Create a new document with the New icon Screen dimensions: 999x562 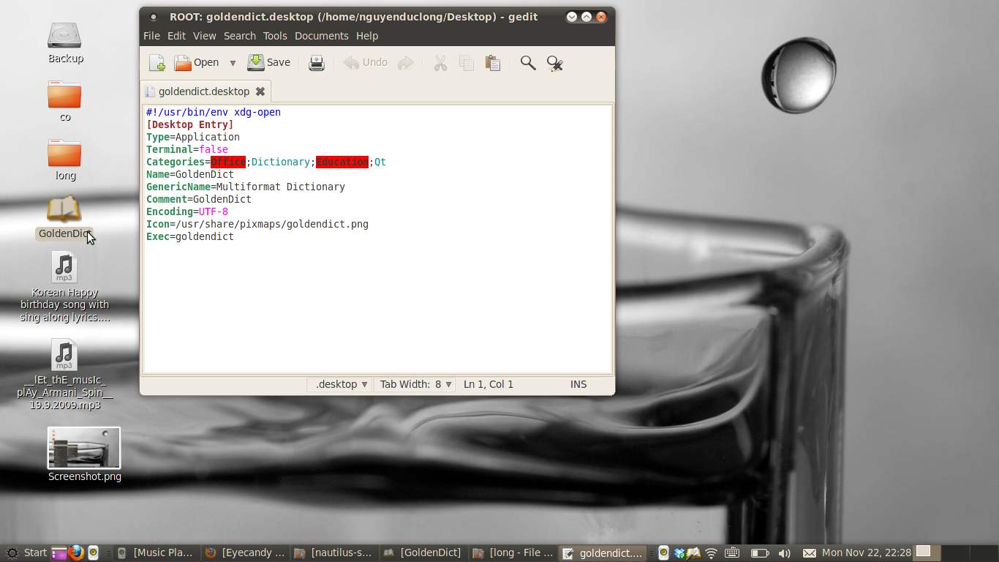tap(157, 63)
